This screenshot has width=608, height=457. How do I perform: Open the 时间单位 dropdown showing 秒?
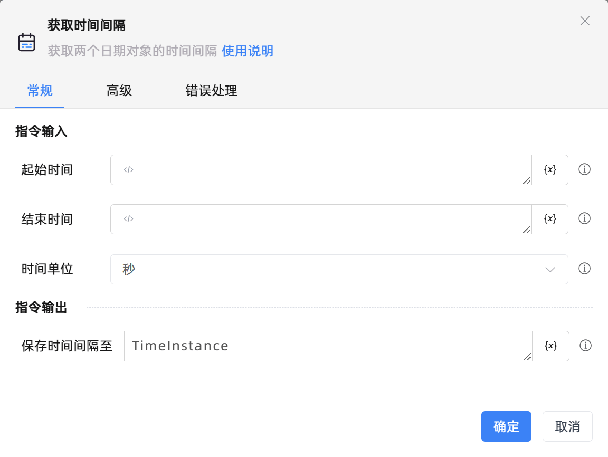tap(327, 270)
